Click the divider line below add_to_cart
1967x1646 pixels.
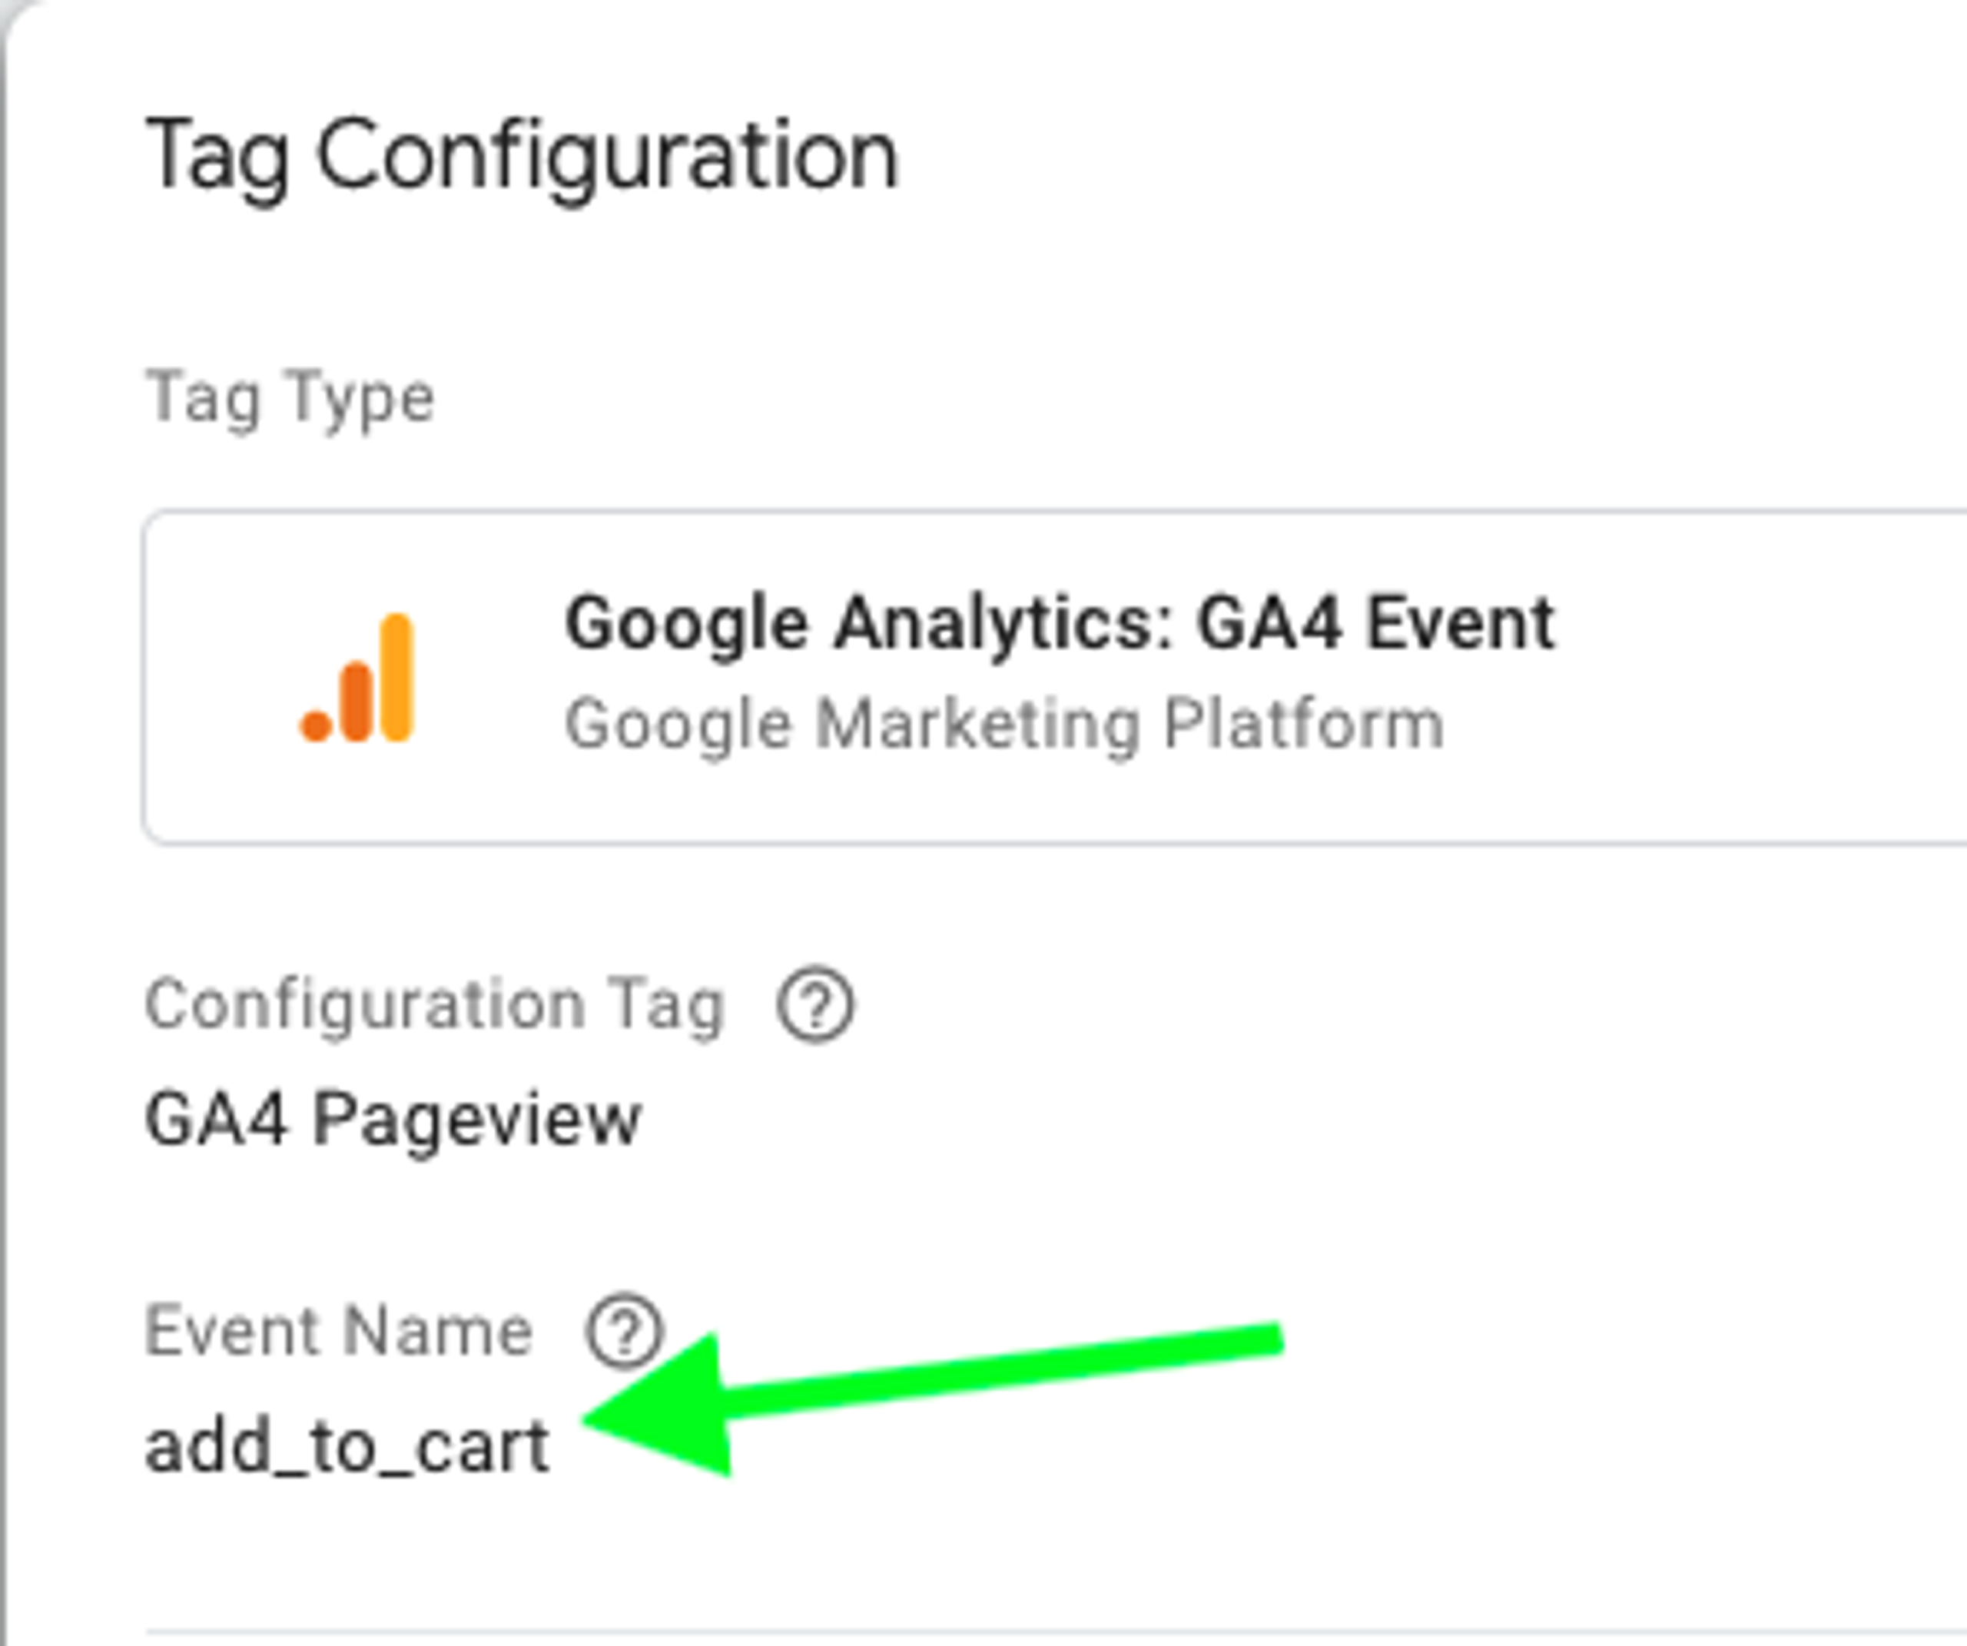(x=1056, y=1632)
